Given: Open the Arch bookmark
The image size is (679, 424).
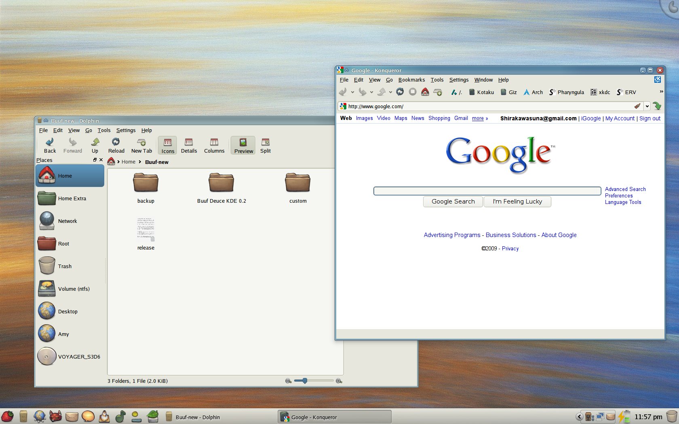Looking at the screenshot, I should point(533,92).
